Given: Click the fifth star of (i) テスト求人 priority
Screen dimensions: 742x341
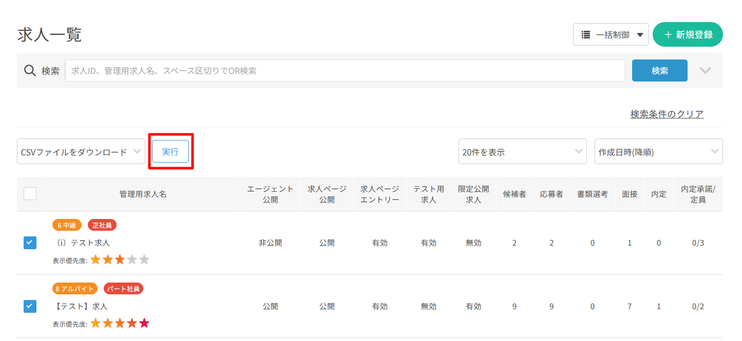Looking at the screenshot, I should 144,259.
